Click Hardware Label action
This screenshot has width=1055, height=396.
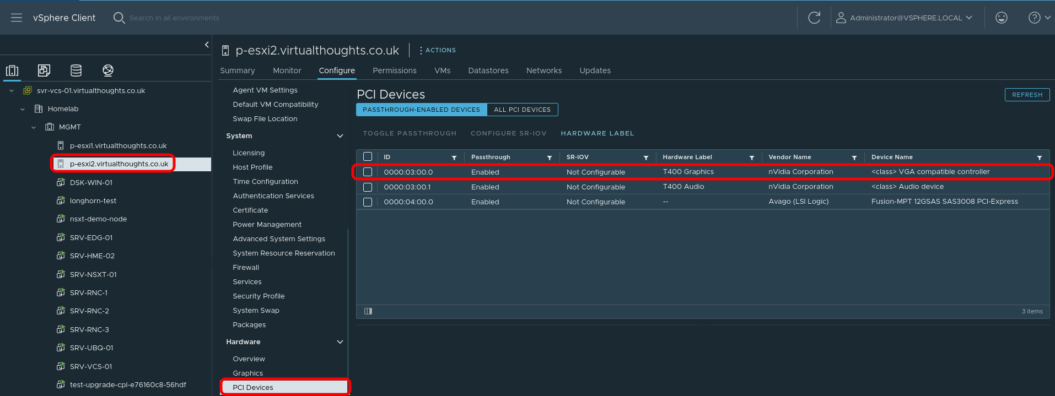click(x=598, y=133)
